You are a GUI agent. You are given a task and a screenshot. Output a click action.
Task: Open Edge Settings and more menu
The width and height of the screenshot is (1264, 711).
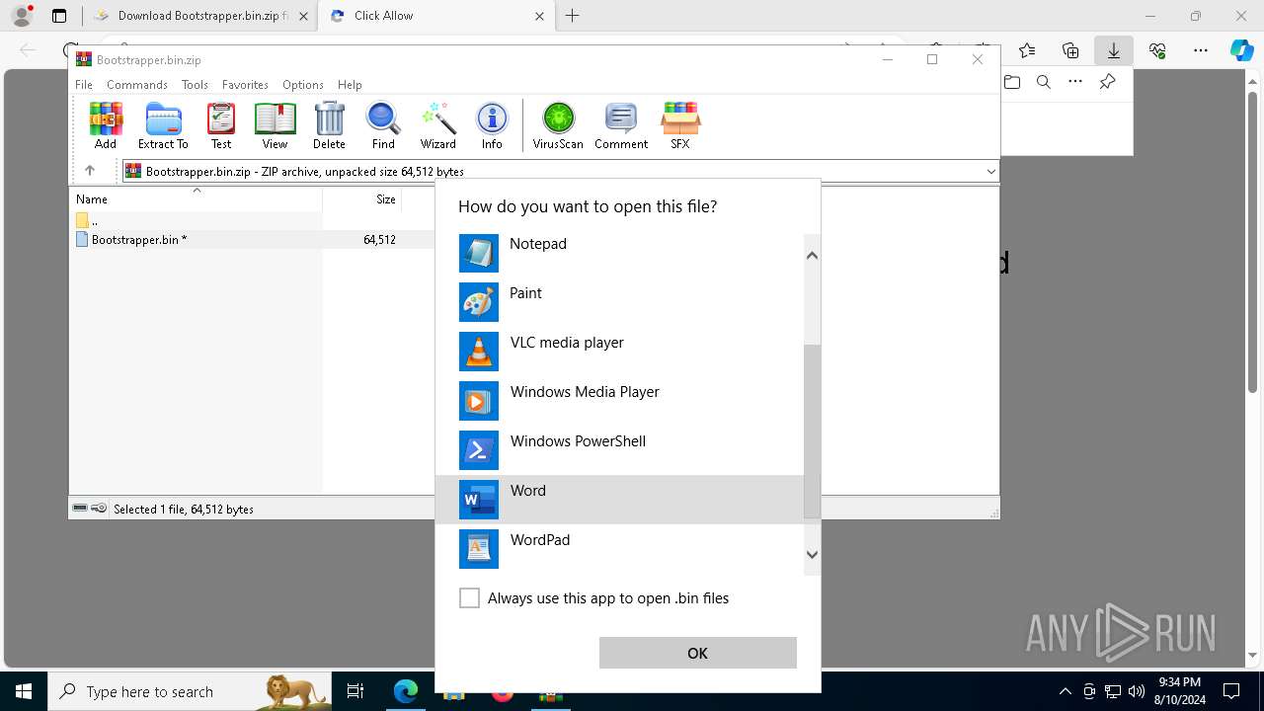(x=1201, y=50)
